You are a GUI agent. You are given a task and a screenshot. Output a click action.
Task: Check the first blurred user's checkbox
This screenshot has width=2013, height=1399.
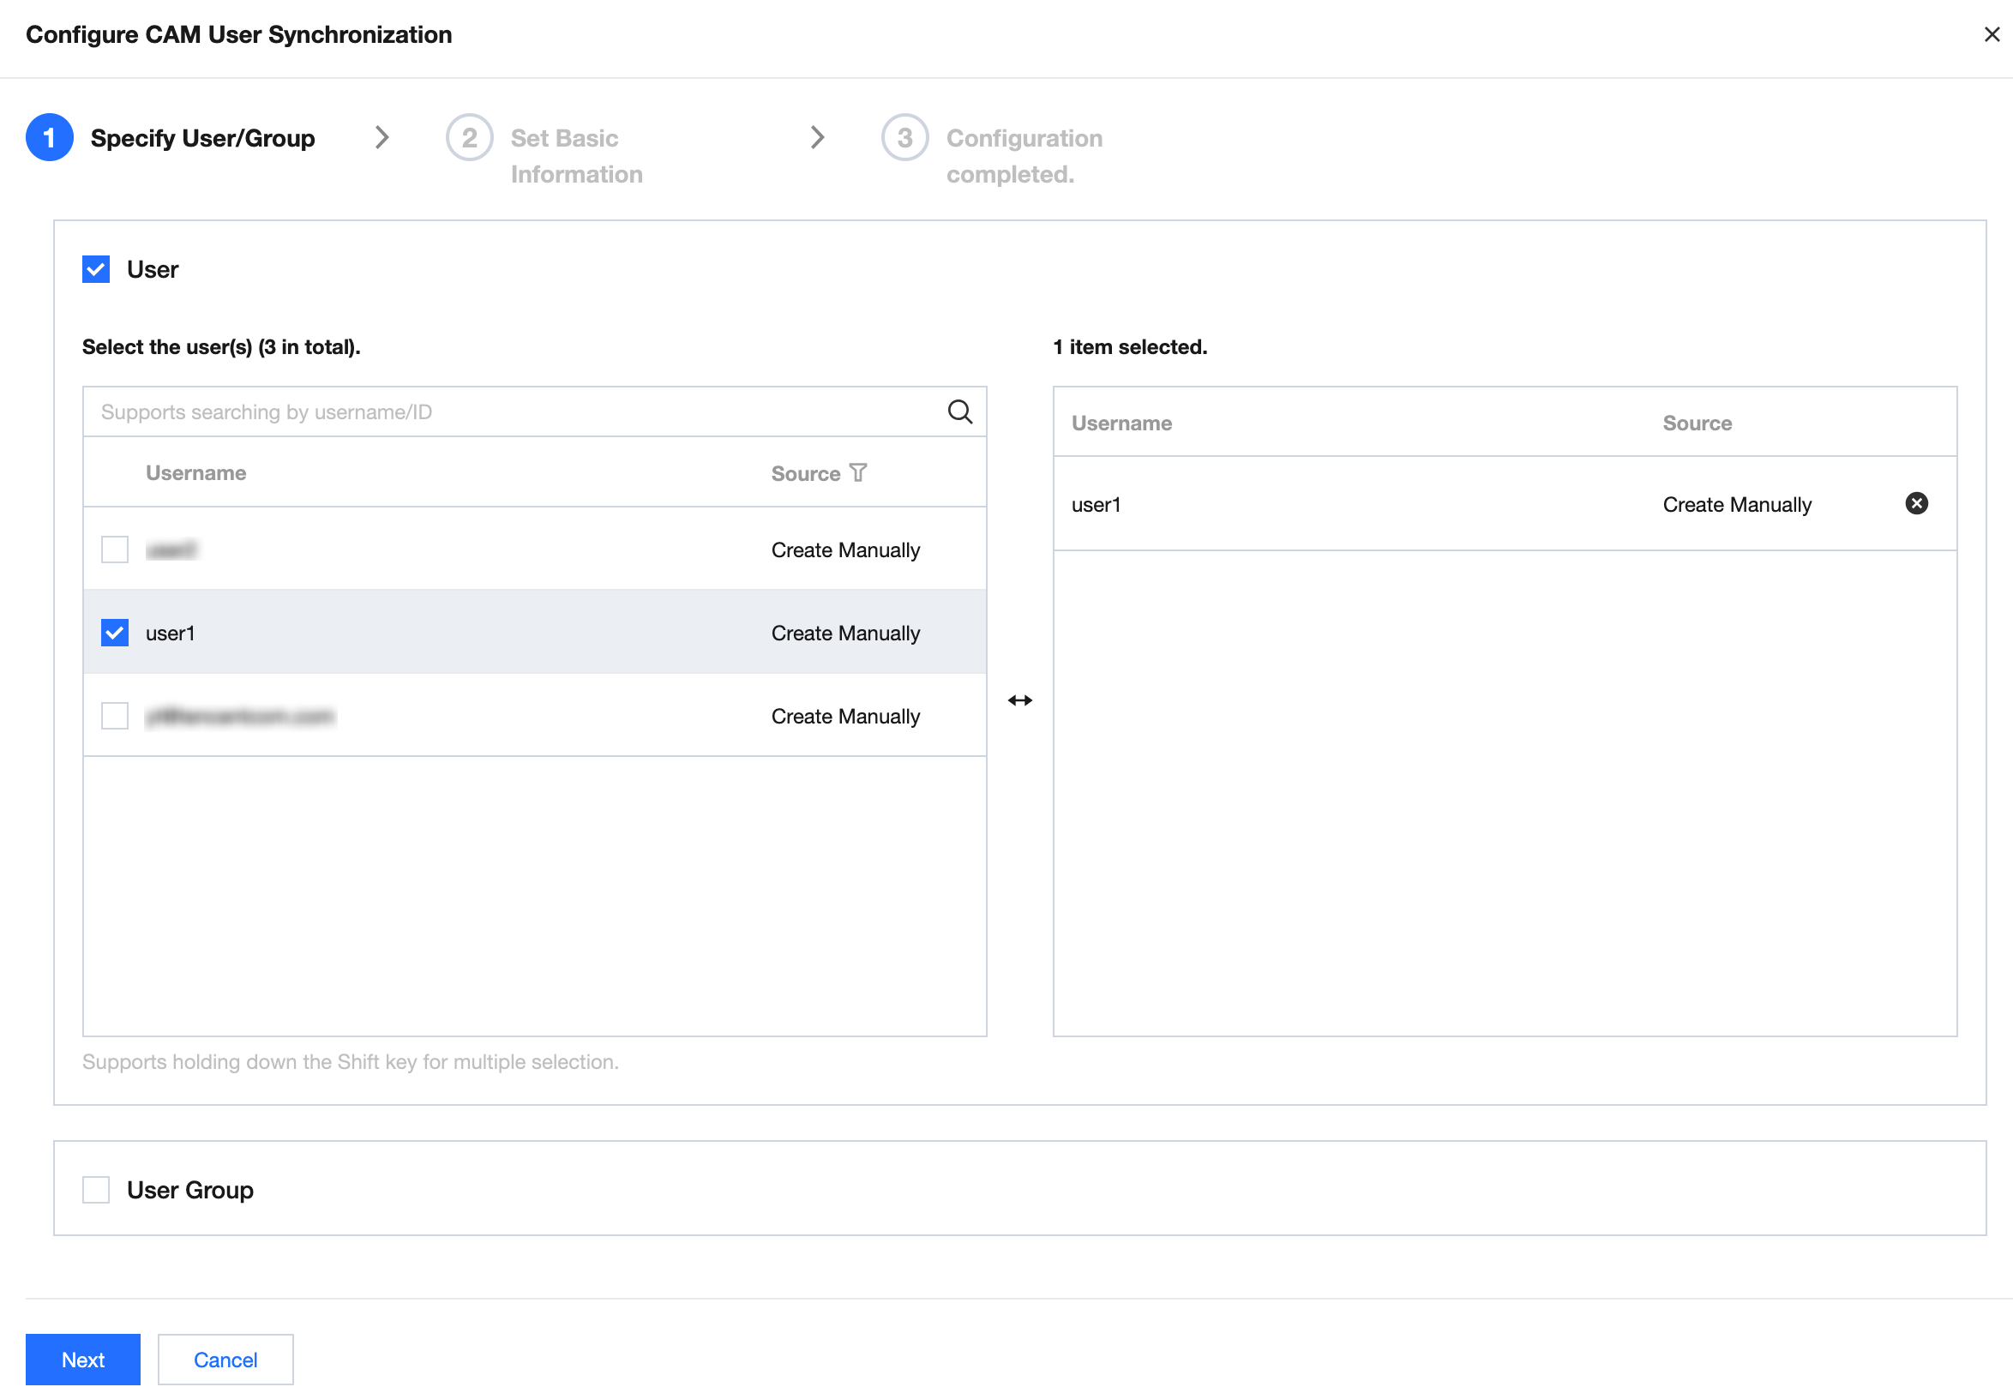point(114,549)
